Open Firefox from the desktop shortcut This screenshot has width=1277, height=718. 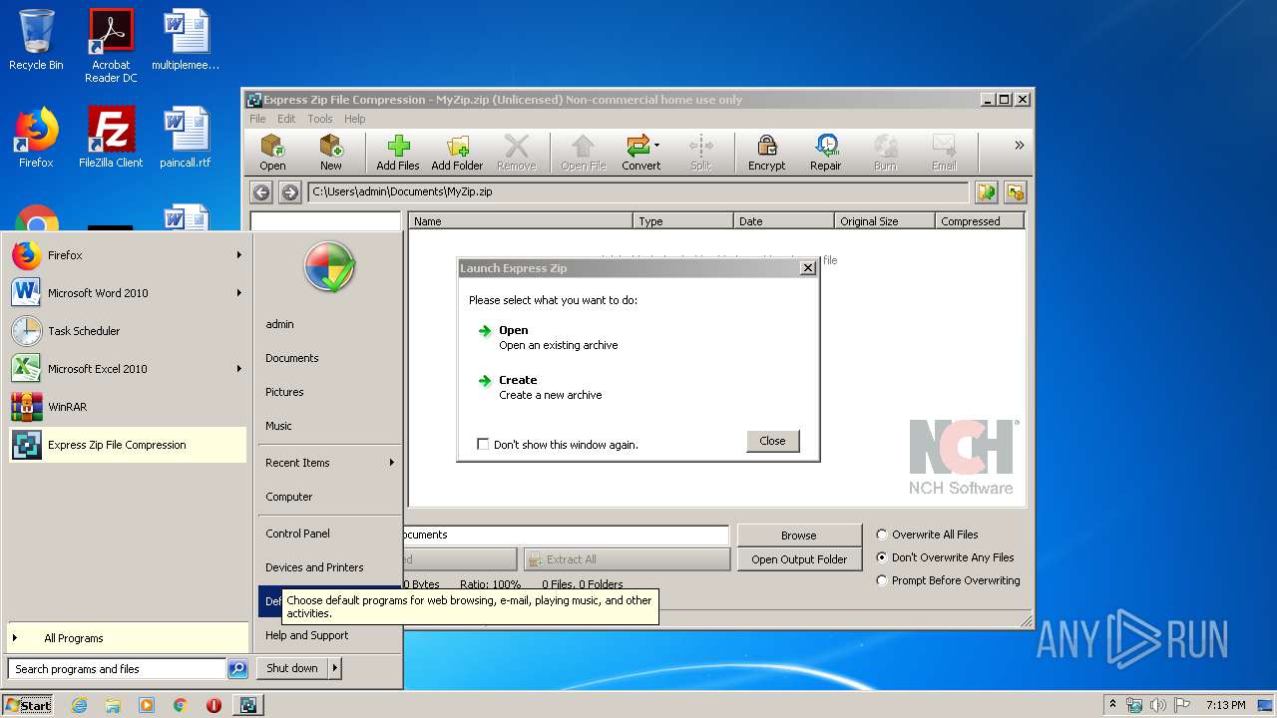point(36,138)
